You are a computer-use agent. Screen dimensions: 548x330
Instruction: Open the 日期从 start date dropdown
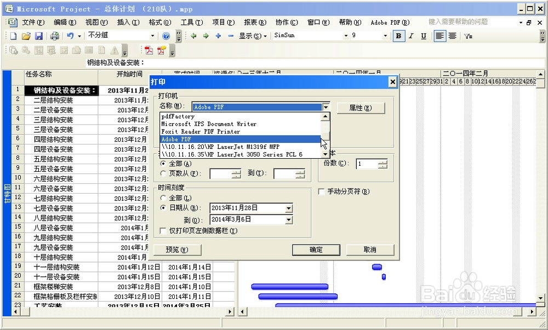[x=288, y=208]
